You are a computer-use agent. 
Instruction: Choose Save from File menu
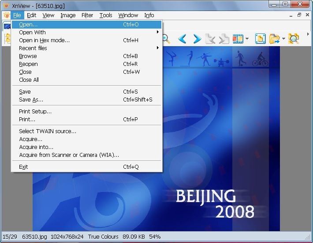click(x=87, y=92)
